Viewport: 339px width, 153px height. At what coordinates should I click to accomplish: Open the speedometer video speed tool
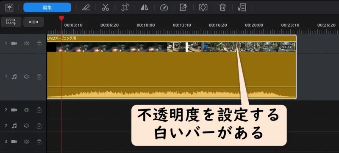pyautogui.click(x=164, y=8)
